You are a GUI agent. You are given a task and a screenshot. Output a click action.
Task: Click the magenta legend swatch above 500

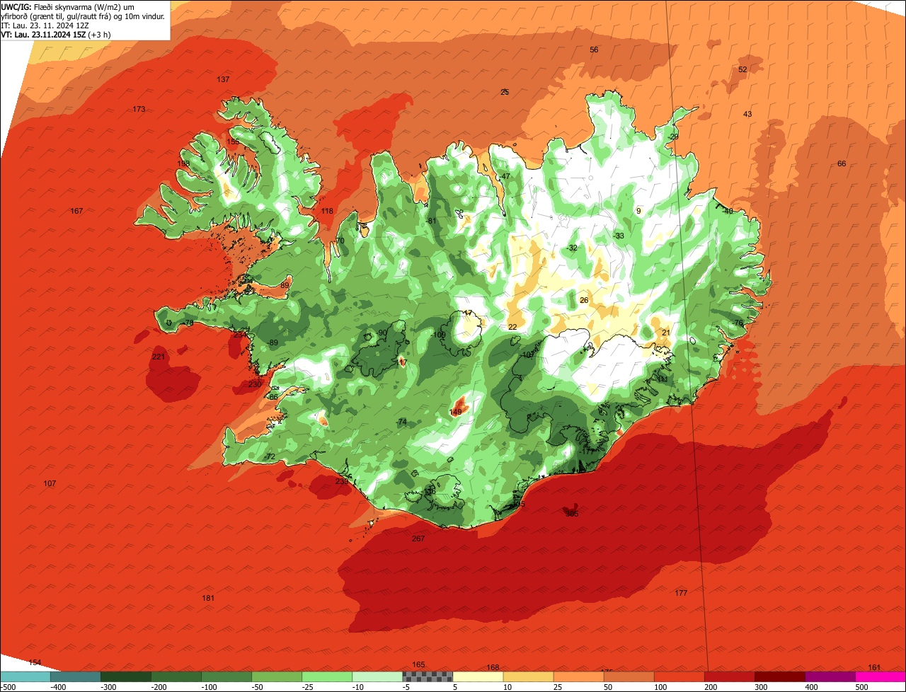[x=881, y=676]
